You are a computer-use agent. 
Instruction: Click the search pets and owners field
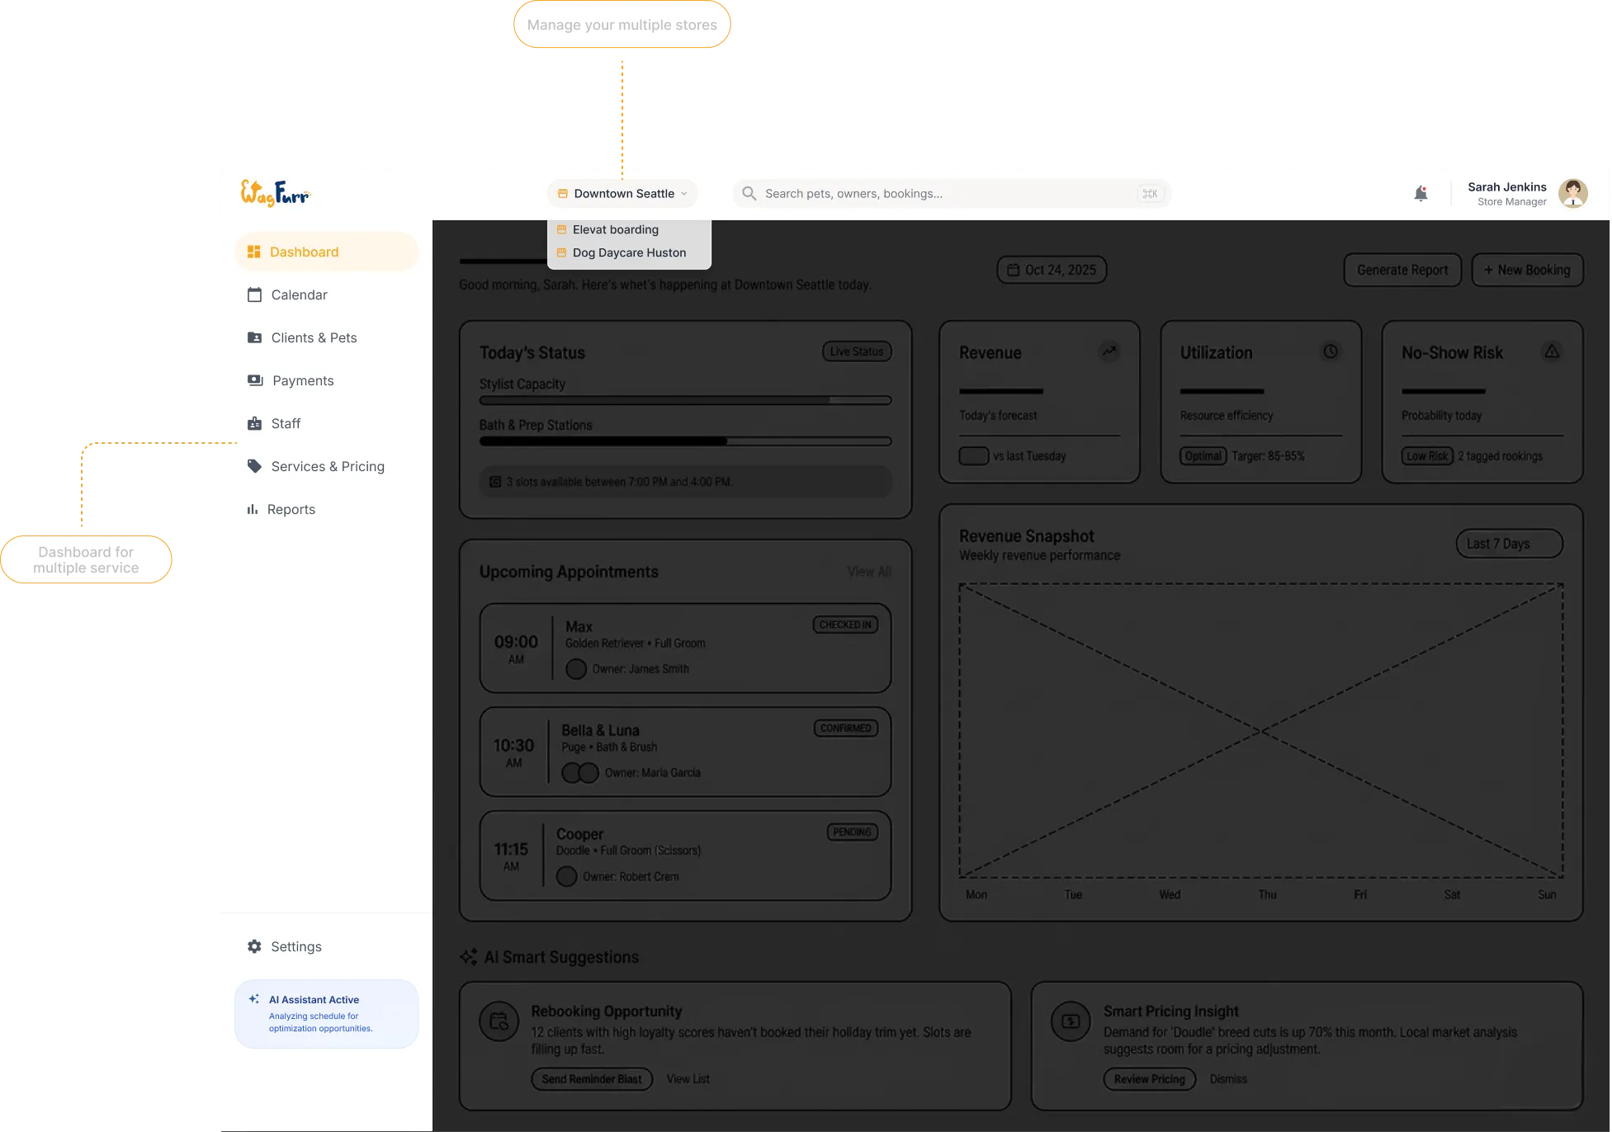[x=949, y=194]
